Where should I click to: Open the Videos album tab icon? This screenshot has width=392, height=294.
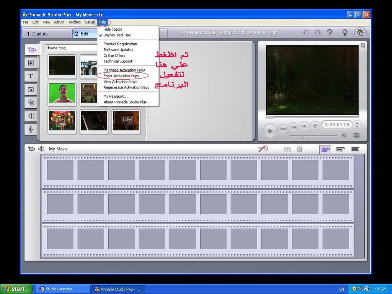(32, 50)
